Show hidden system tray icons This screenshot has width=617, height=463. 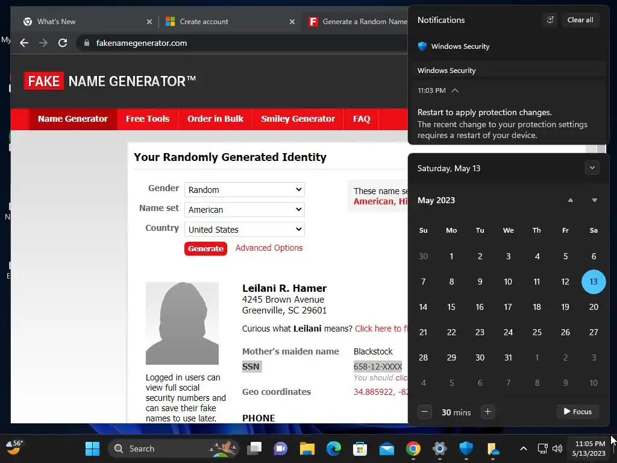[x=524, y=449]
